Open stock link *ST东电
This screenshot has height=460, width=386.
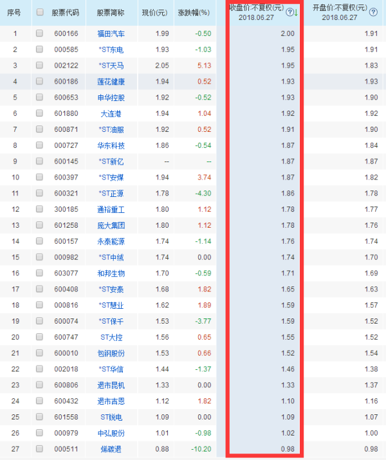coord(111,50)
